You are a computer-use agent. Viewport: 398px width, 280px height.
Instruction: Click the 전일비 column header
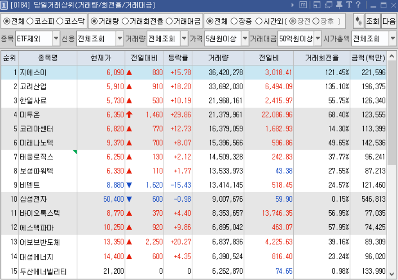point(268,58)
